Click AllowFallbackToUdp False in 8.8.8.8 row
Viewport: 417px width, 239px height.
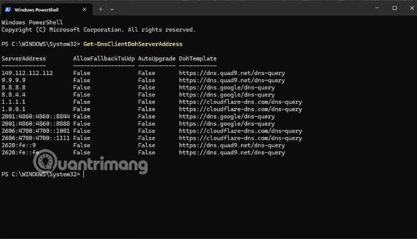click(x=82, y=87)
